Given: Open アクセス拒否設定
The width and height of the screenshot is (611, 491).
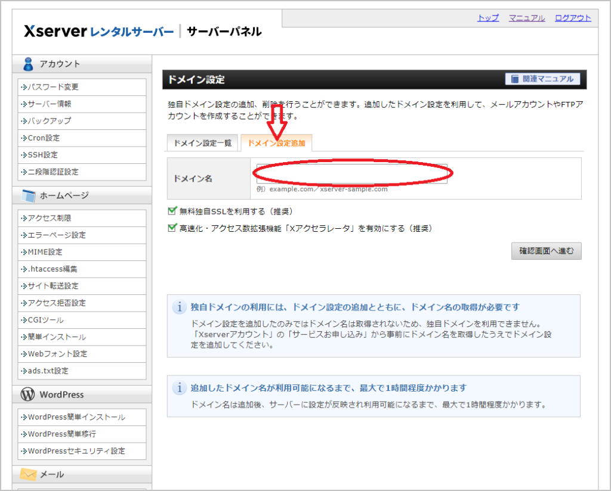Looking at the screenshot, I should [82, 303].
